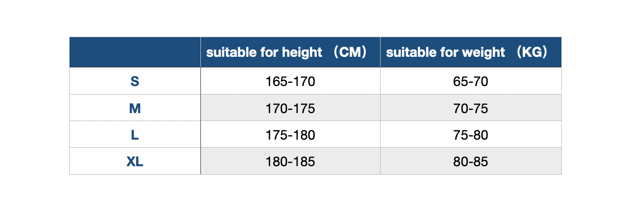Click the 75-80 weight value
The height and width of the screenshot is (223, 623).
point(470,135)
